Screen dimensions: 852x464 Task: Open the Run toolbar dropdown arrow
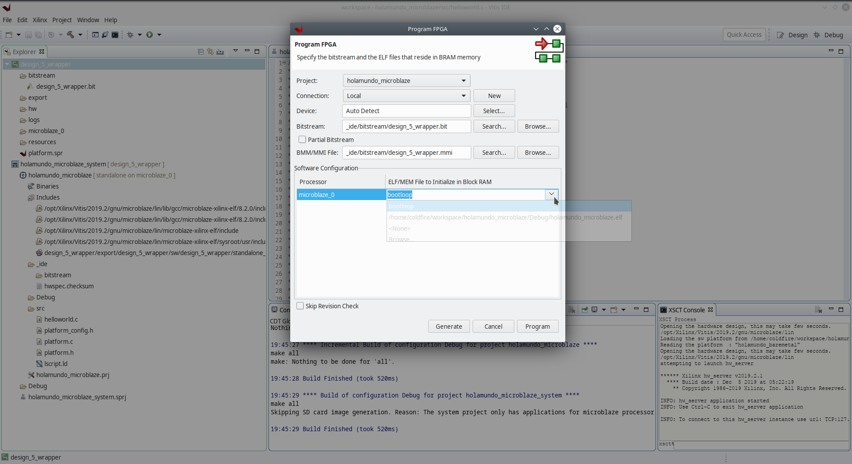click(x=159, y=35)
